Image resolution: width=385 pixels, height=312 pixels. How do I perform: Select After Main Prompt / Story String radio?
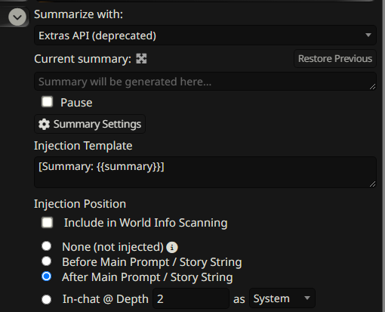tap(47, 276)
